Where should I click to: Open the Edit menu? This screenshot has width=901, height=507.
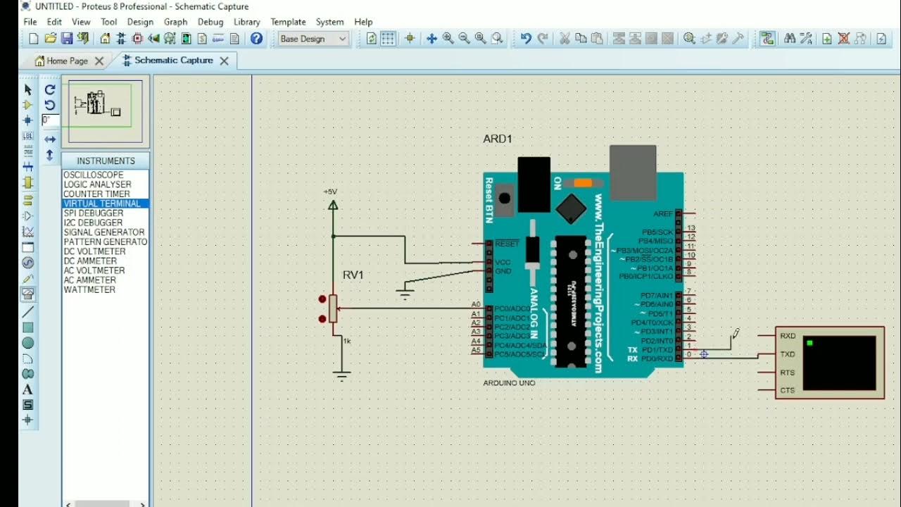point(54,22)
